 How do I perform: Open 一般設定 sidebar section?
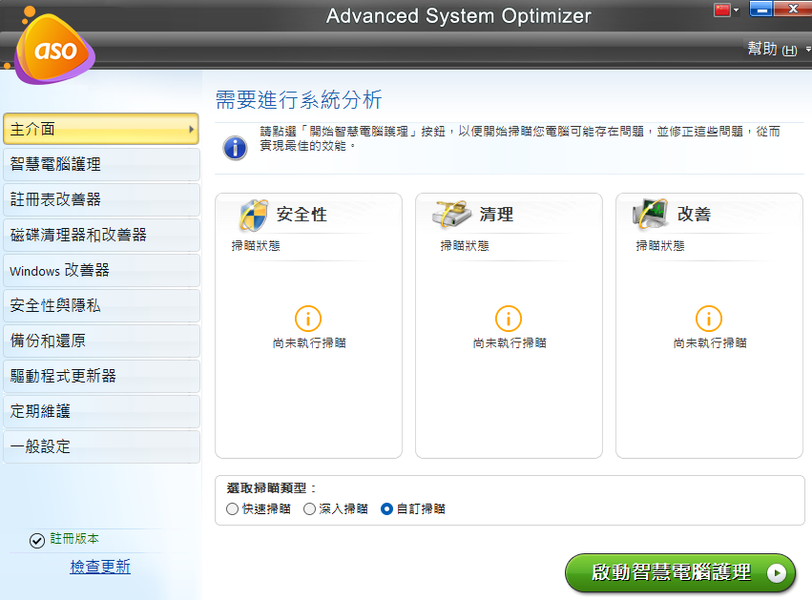[101, 446]
